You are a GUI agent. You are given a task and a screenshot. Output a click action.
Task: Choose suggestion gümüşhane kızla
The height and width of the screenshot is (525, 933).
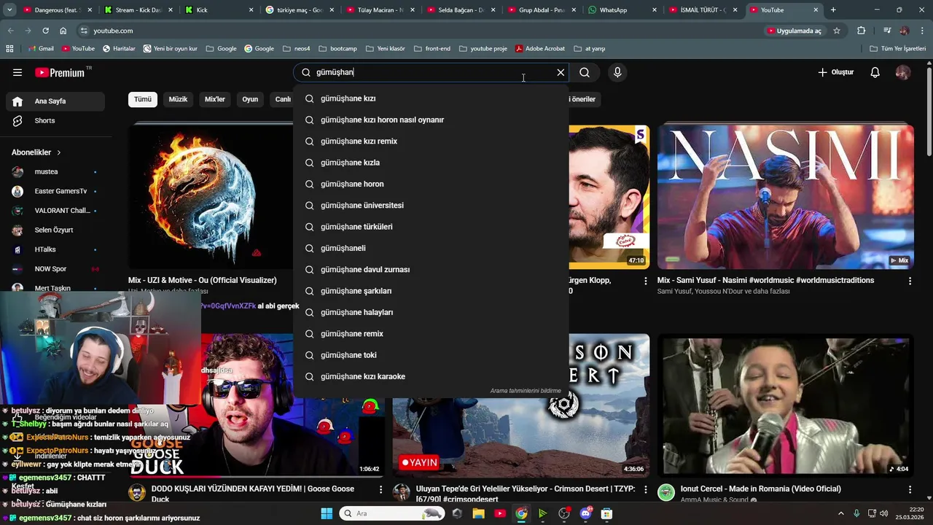[431, 163]
